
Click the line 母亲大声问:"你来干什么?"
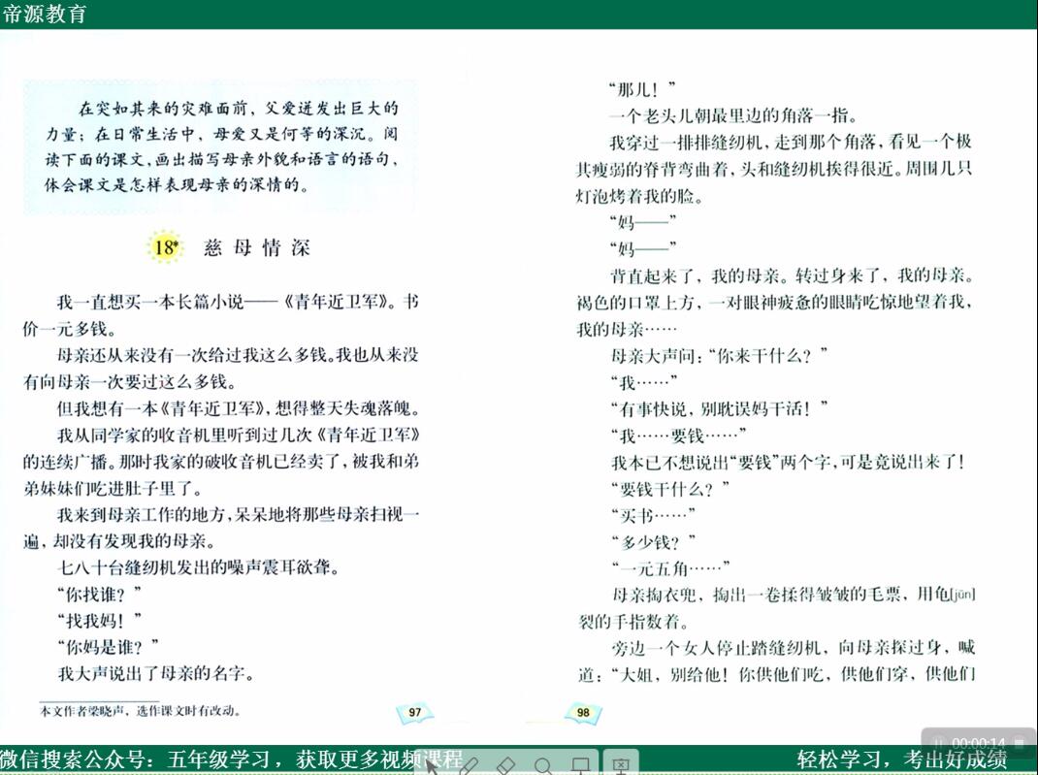pos(720,356)
